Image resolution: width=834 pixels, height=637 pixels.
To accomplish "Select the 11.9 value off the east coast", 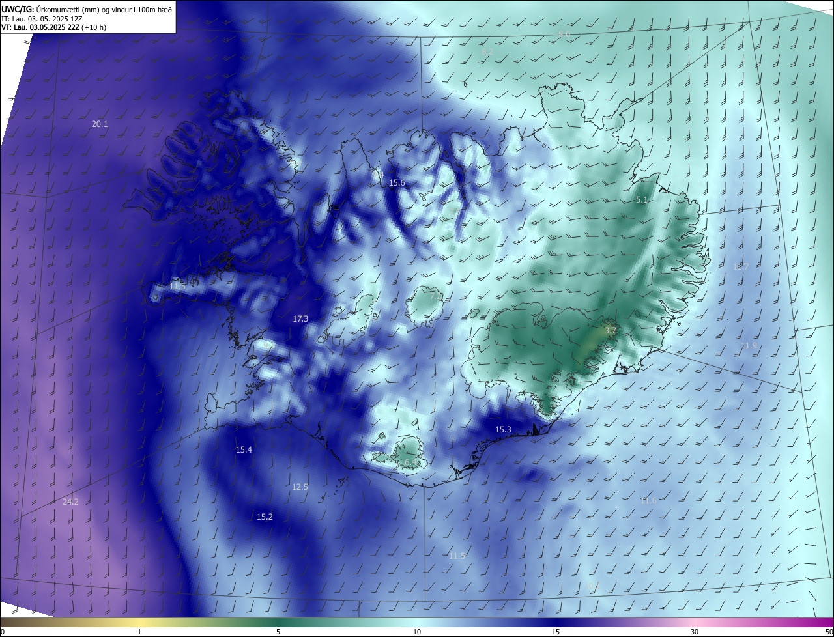I will [749, 345].
